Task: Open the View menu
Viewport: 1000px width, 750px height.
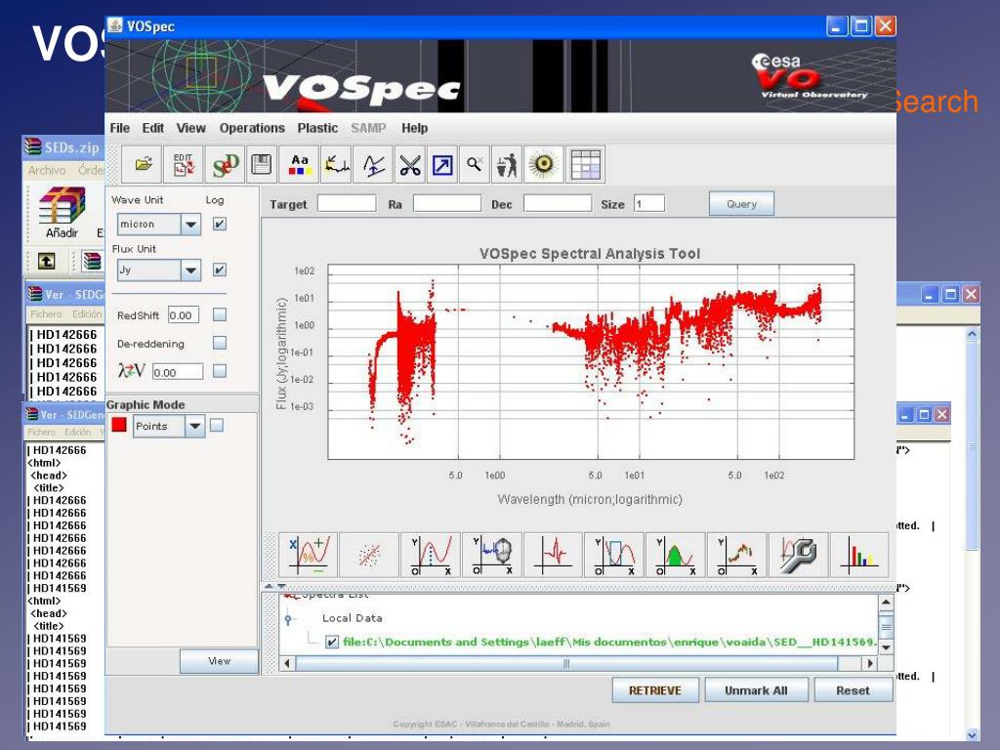Action: coord(191,128)
